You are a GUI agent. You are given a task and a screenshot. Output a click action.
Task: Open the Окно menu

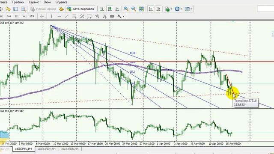click(47, 2)
